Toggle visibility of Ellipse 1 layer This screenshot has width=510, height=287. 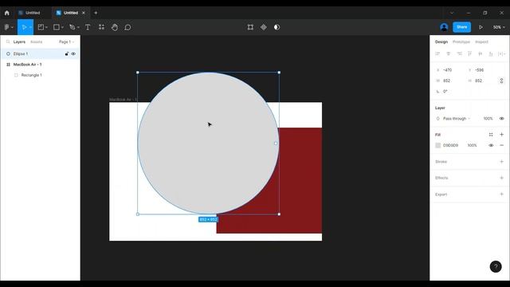click(73, 53)
